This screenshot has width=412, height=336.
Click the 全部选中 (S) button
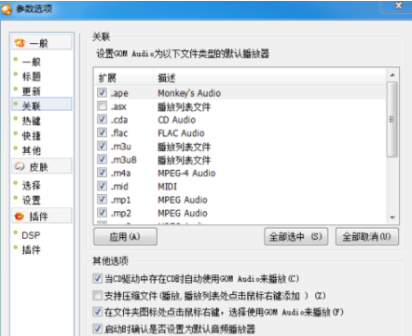pyautogui.click(x=295, y=237)
